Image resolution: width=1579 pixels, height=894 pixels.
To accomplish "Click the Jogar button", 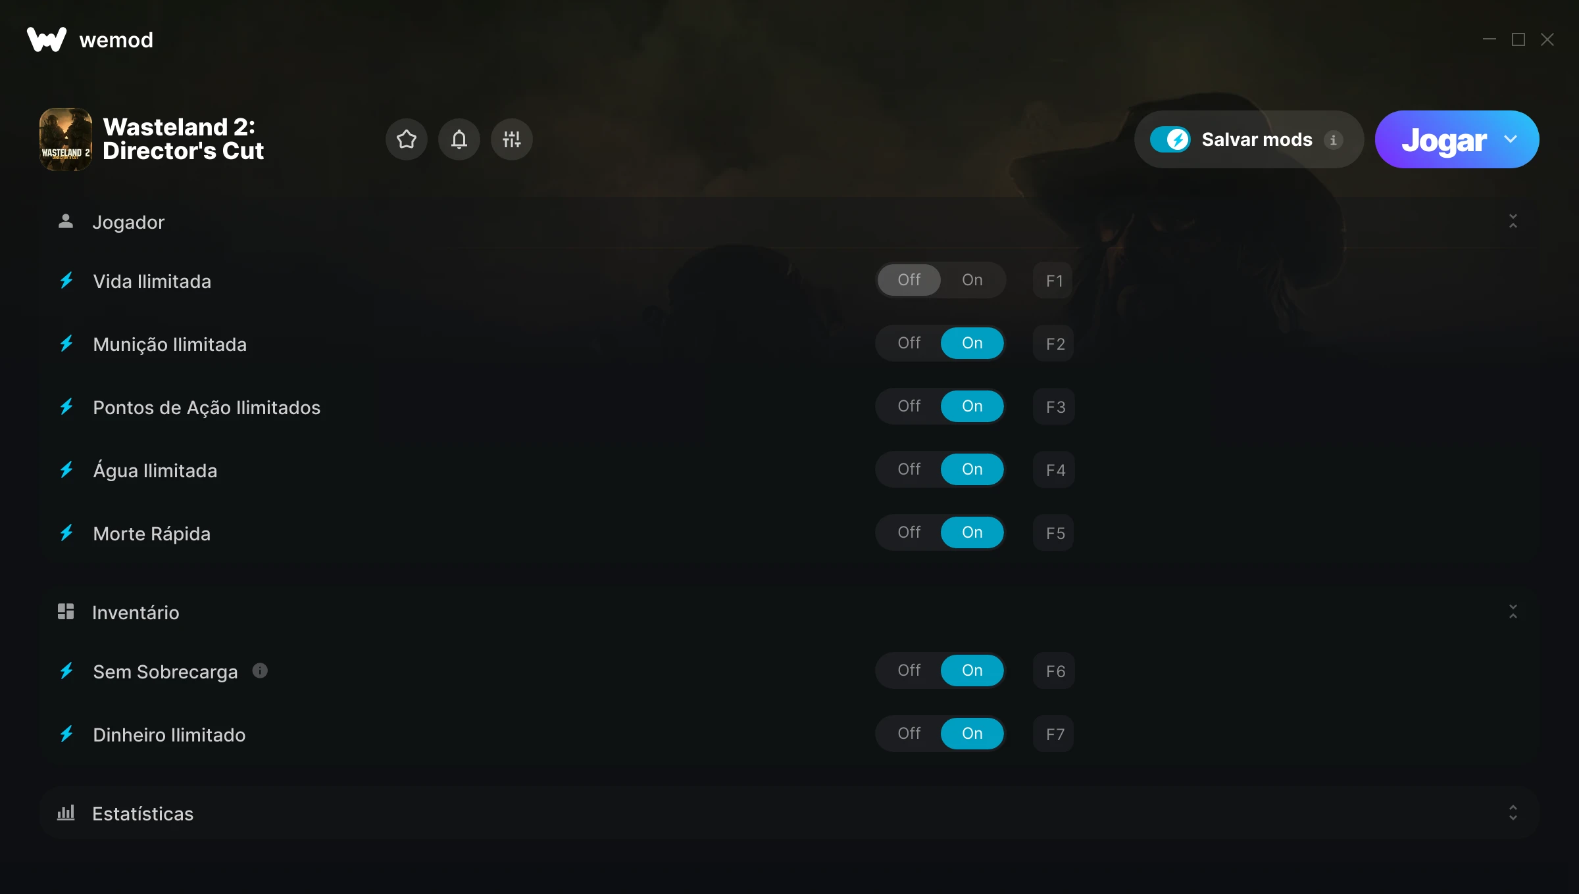I will pos(1444,139).
